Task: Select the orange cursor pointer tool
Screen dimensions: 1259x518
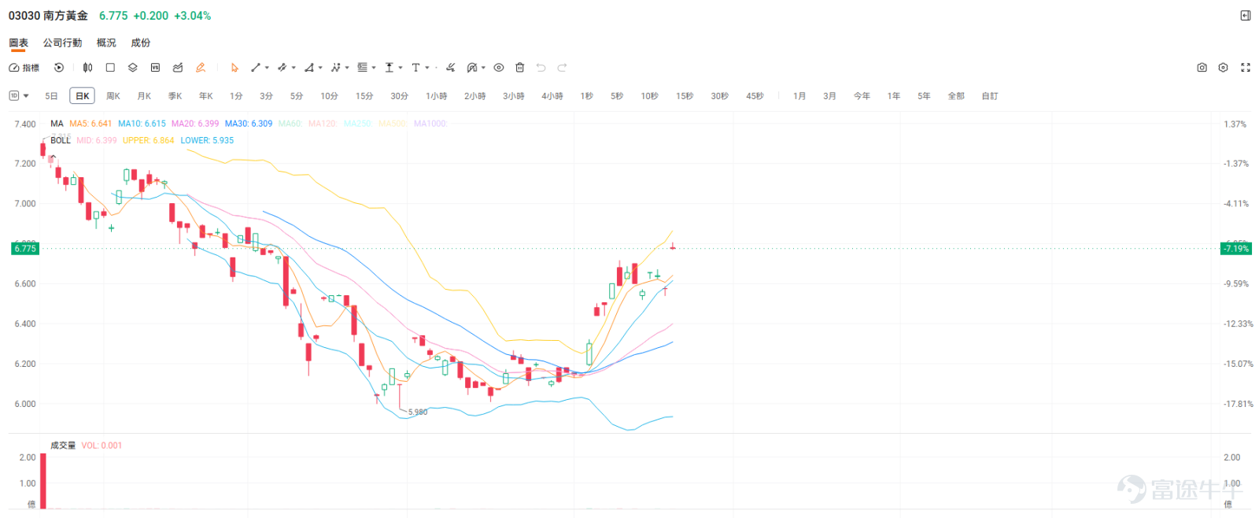Action: pos(234,68)
